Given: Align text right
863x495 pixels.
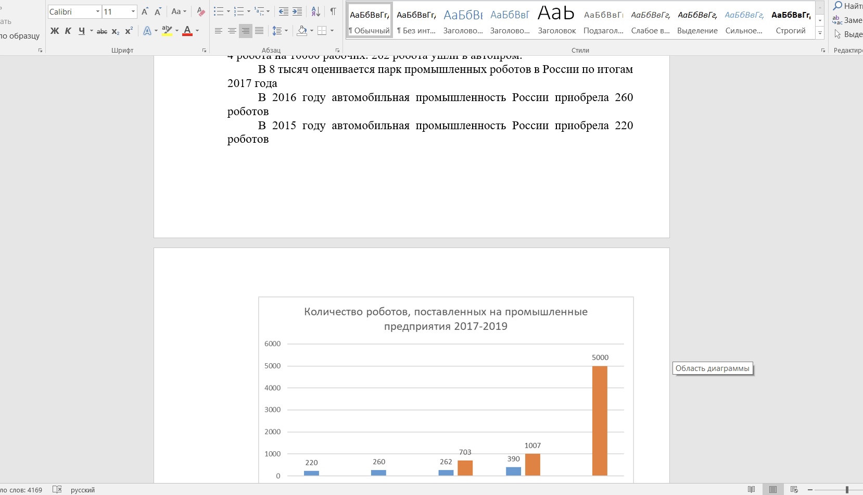Looking at the screenshot, I should point(246,31).
